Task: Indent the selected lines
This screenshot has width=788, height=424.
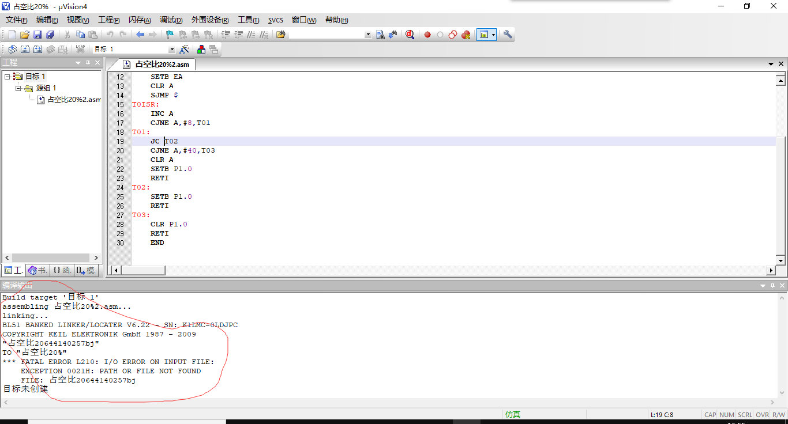Action: pyautogui.click(x=226, y=35)
